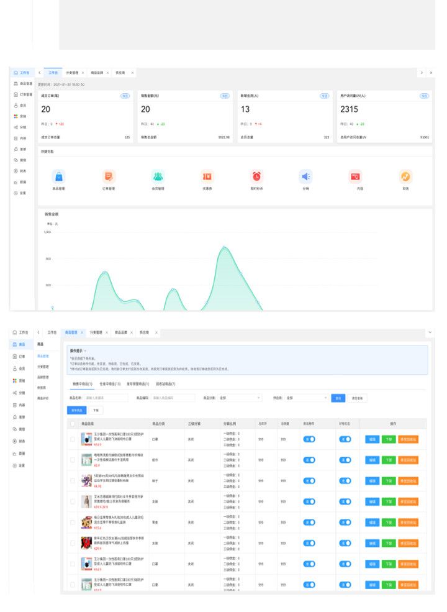Click the 商品名称 input field
This screenshot has height=612, width=447.
[106, 398]
